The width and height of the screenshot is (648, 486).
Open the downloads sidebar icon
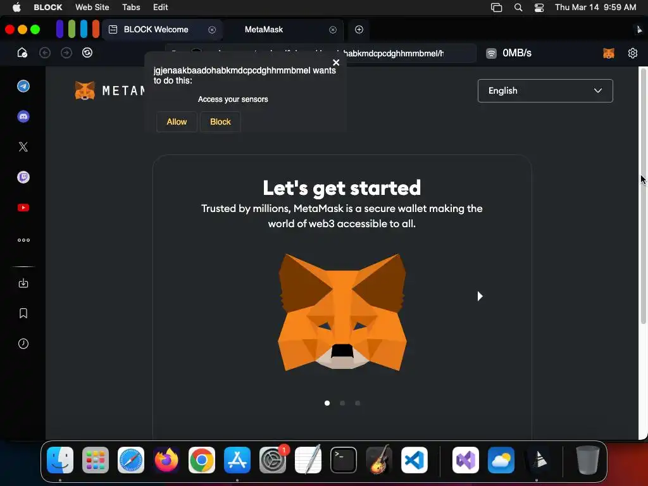click(x=23, y=283)
